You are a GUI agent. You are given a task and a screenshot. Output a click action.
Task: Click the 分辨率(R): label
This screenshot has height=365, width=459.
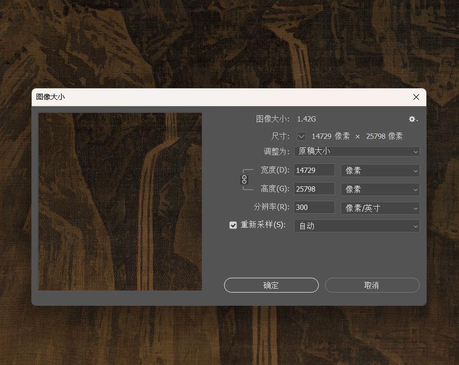tap(272, 207)
